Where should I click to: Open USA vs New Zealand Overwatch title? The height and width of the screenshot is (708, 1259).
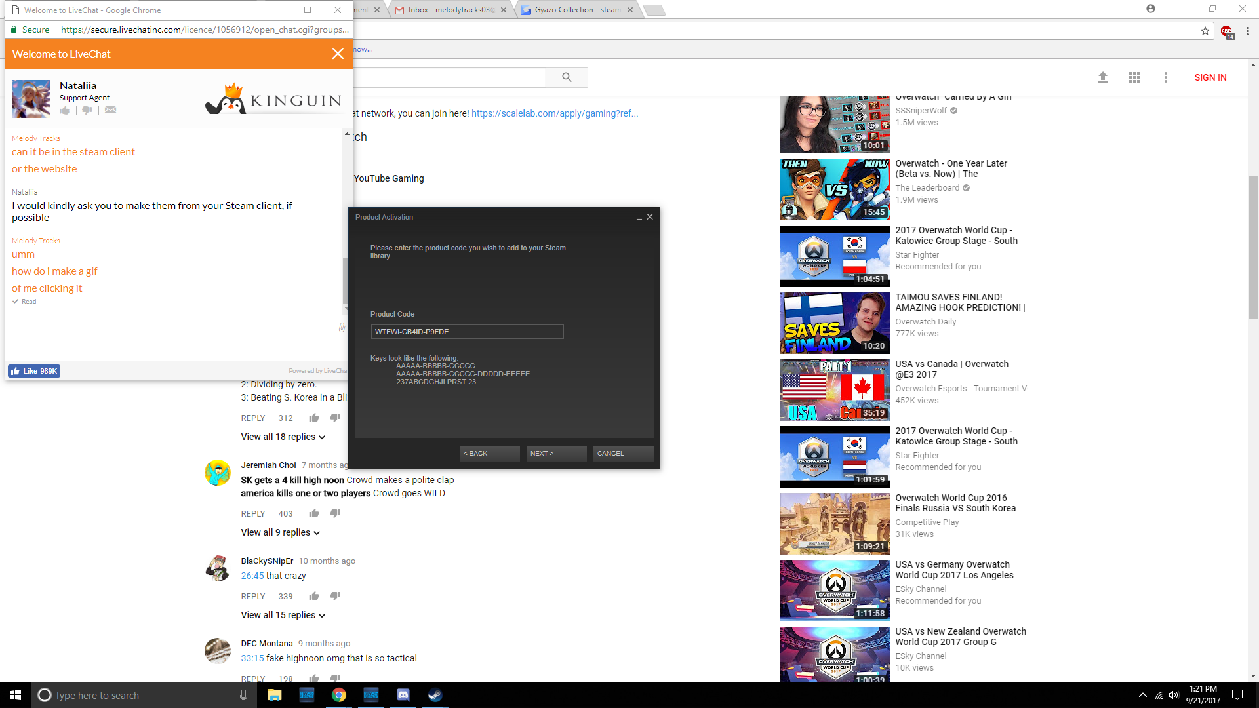961,637
